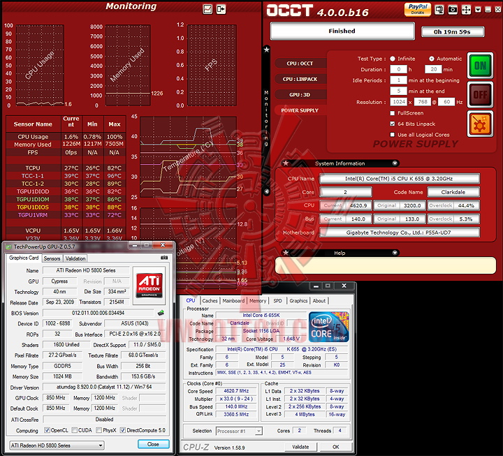Click the OK button in CPU-Z

[336, 447]
